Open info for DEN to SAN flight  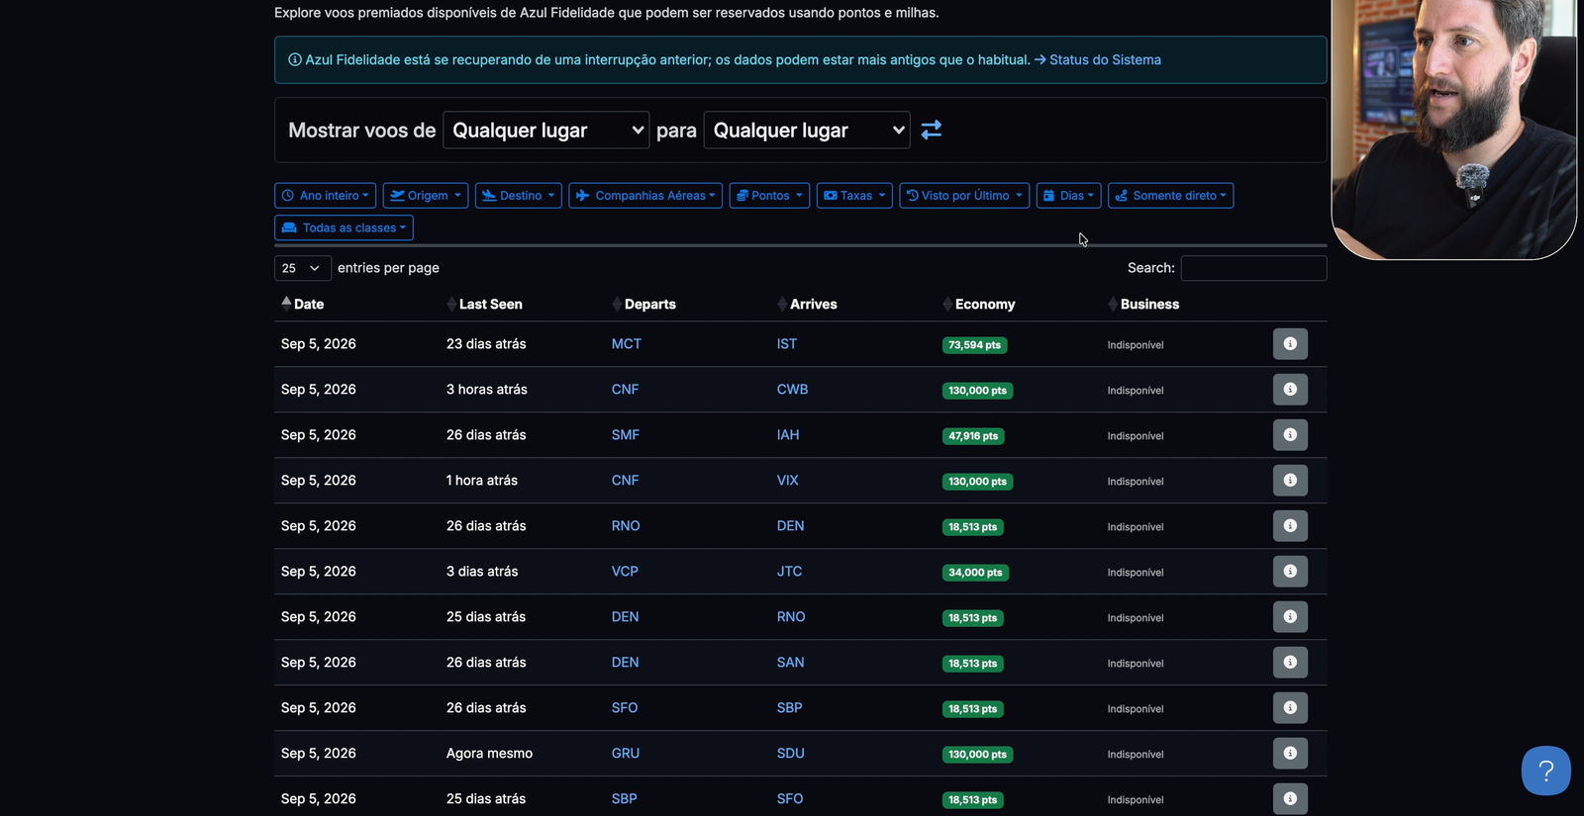[x=1290, y=663]
